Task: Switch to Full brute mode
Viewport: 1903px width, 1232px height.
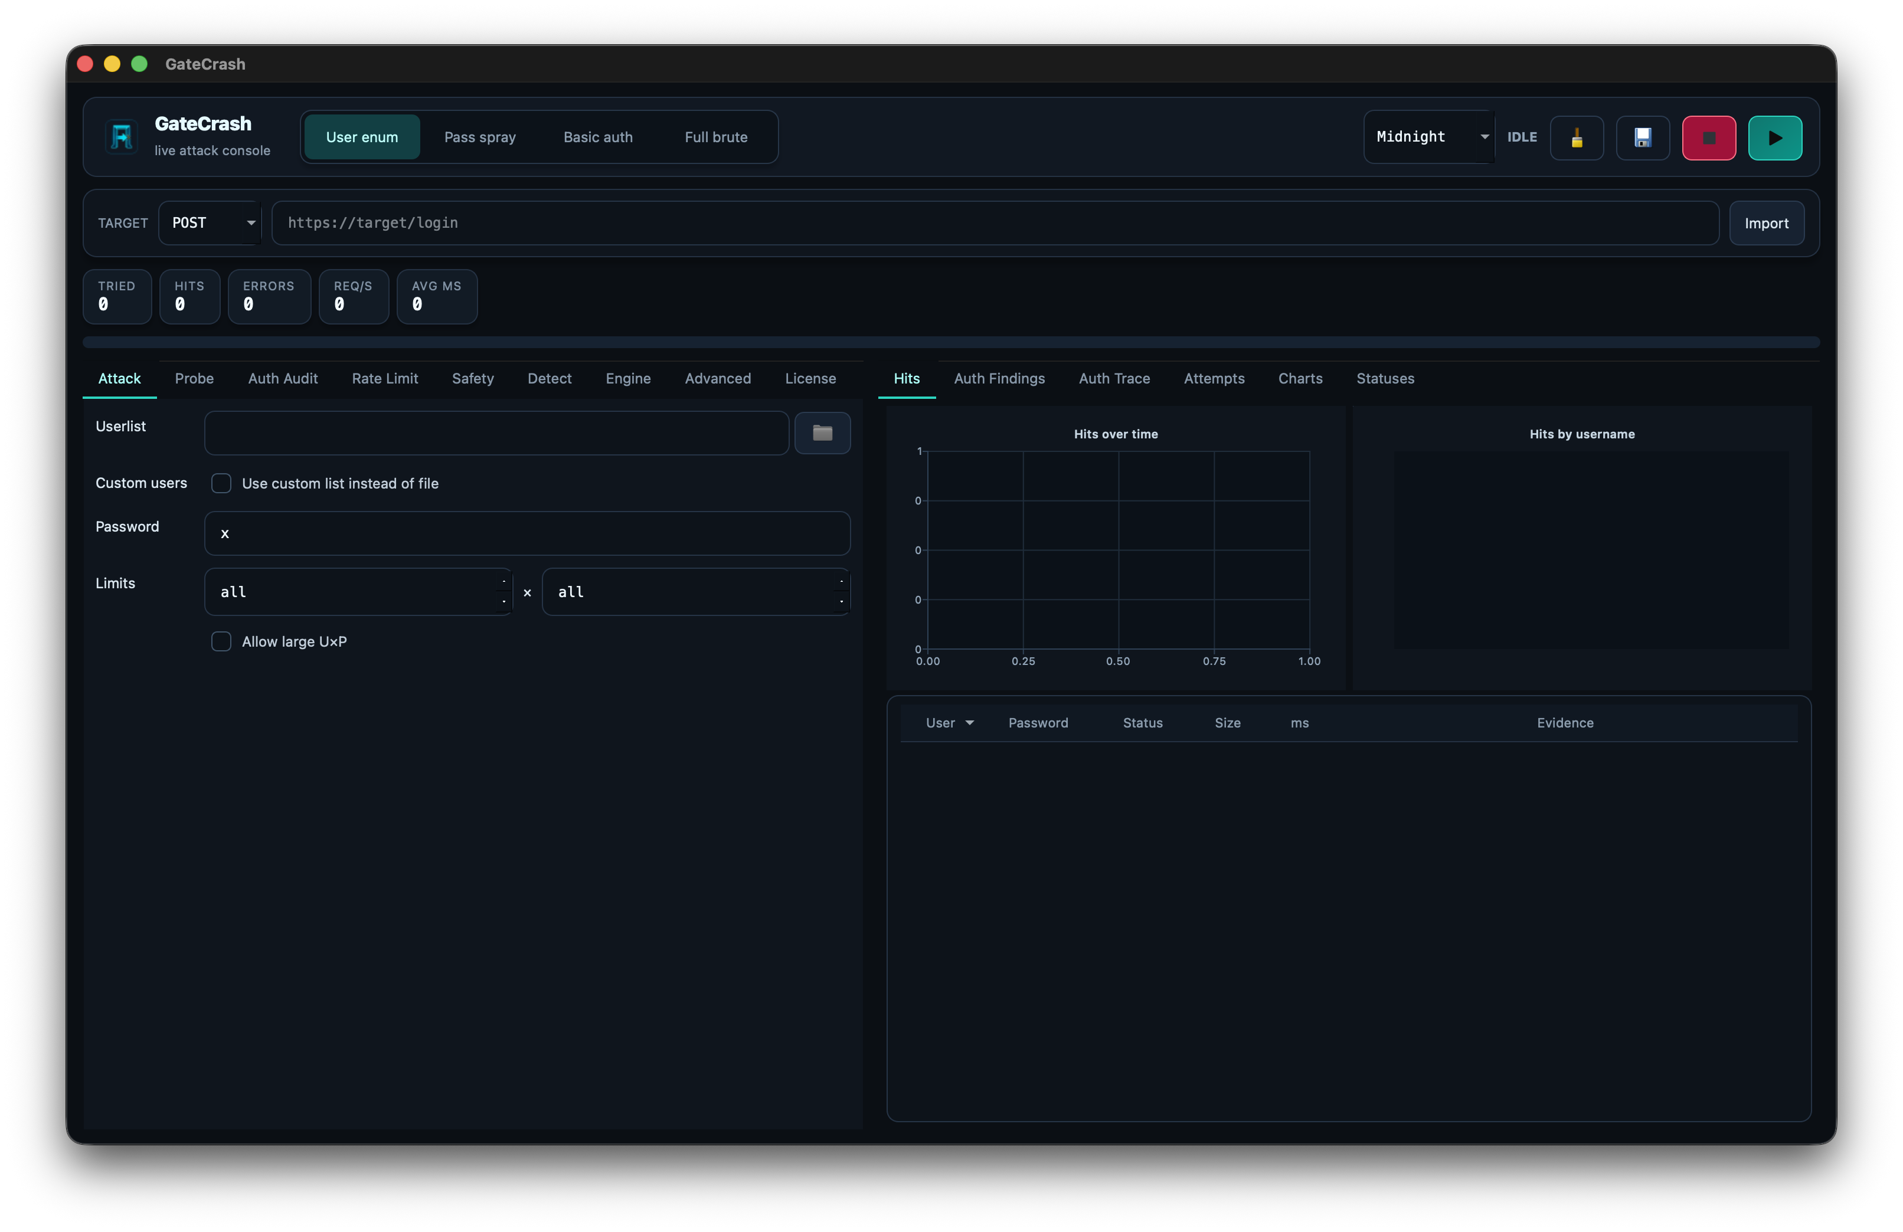Action: click(x=715, y=137)
